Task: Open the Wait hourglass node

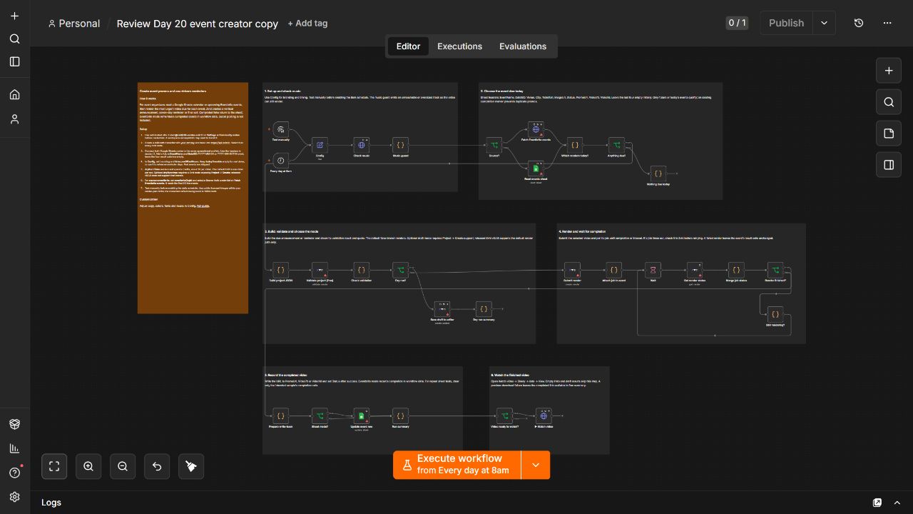Action: [x=653, y=271]
